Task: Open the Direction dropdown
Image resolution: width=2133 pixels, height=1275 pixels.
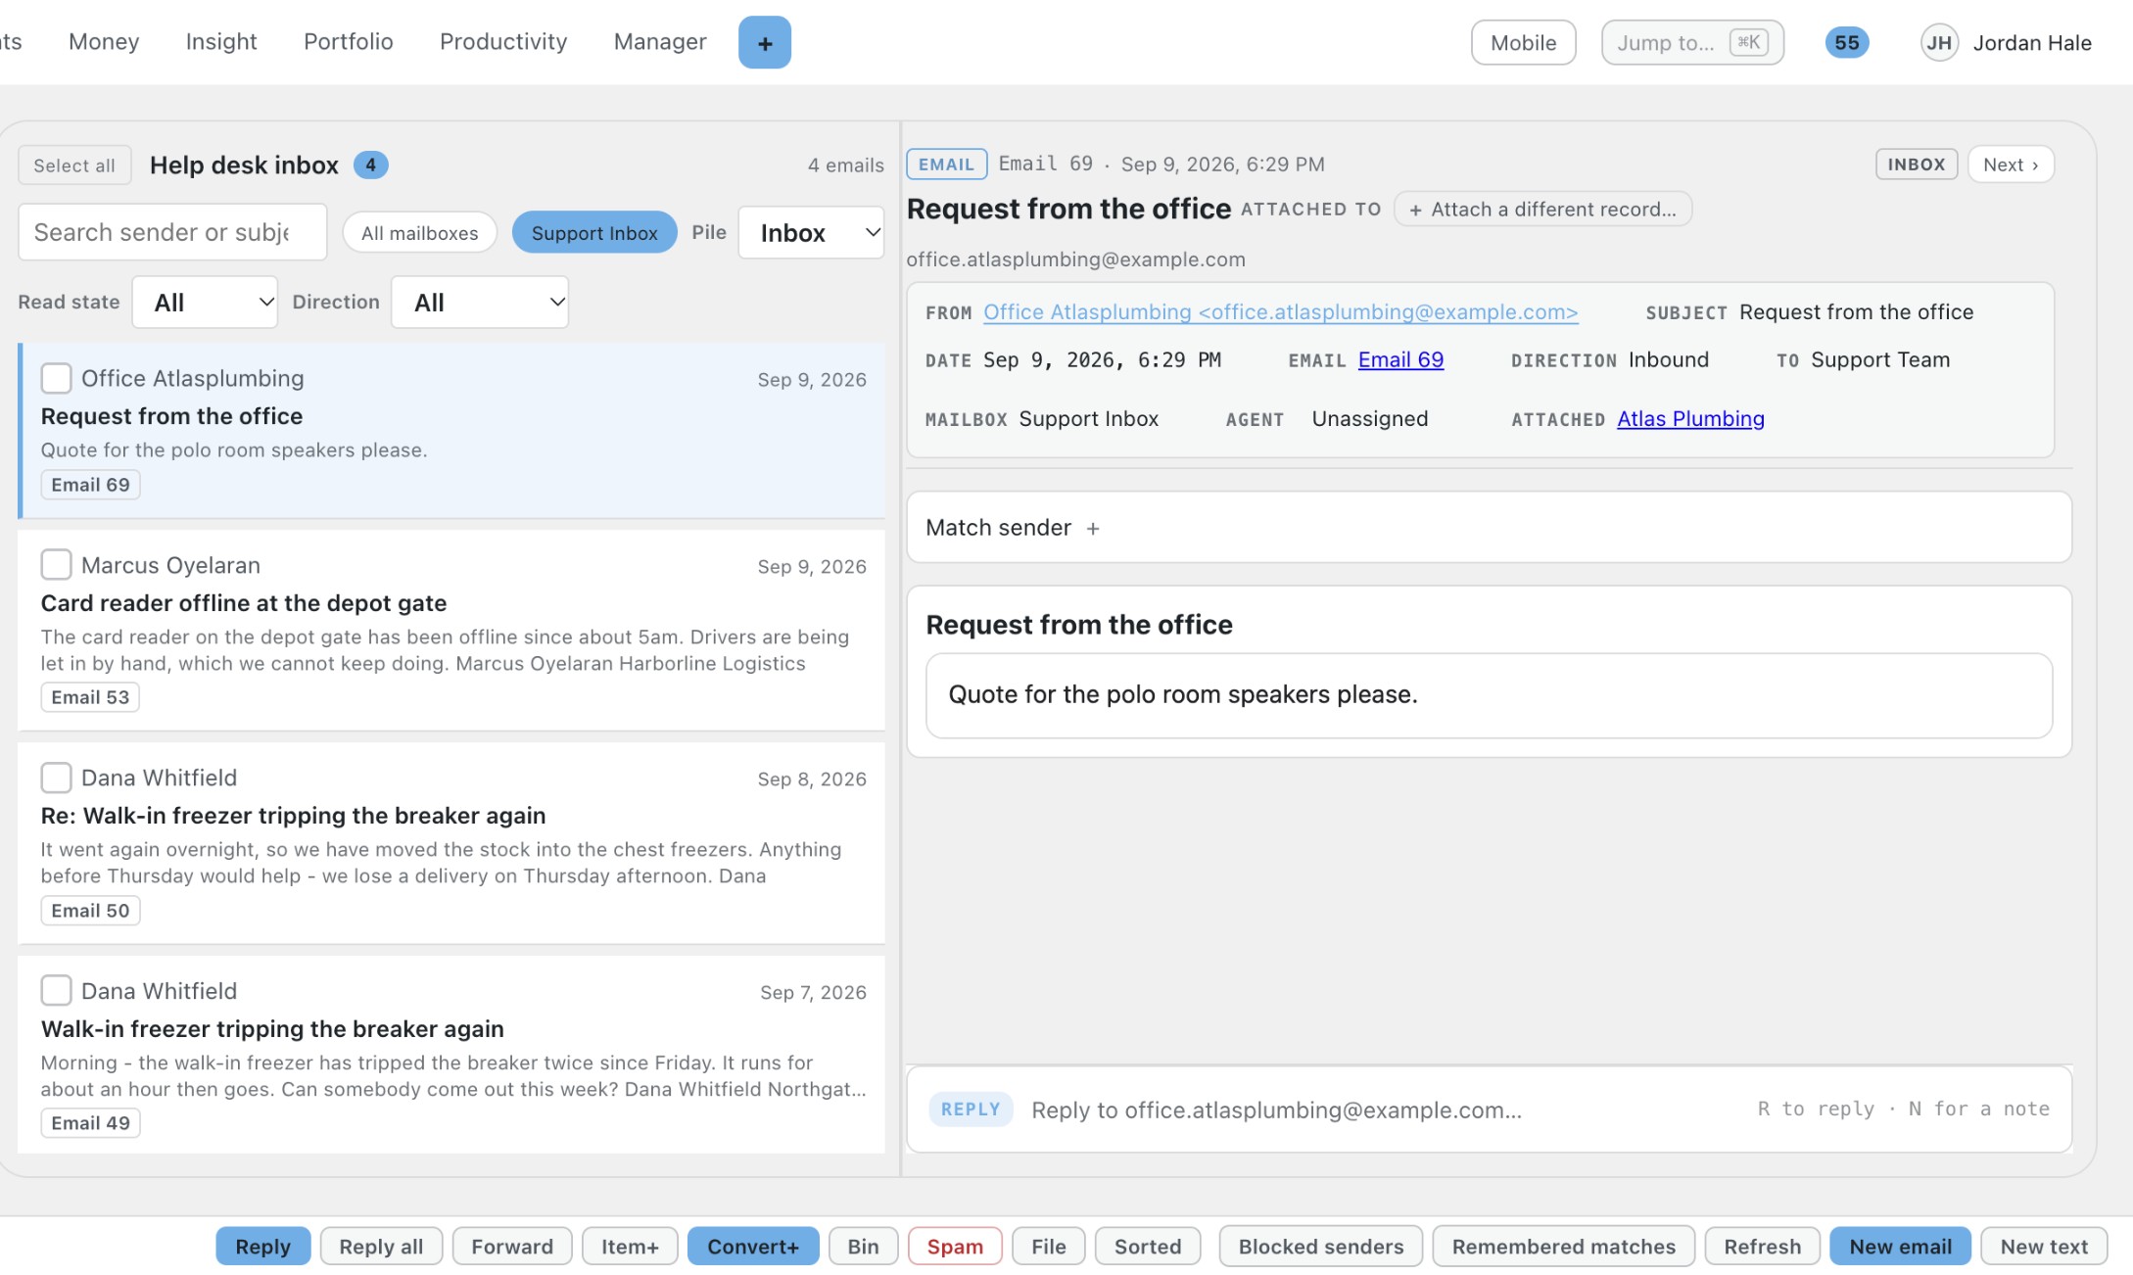Action: click(479, 302)
